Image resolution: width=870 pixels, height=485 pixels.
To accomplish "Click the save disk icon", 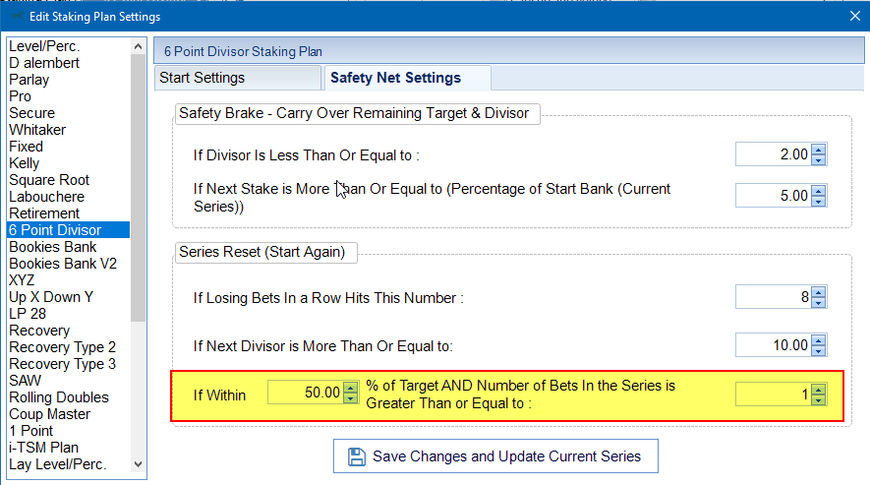I will click(x=357, y=456).
